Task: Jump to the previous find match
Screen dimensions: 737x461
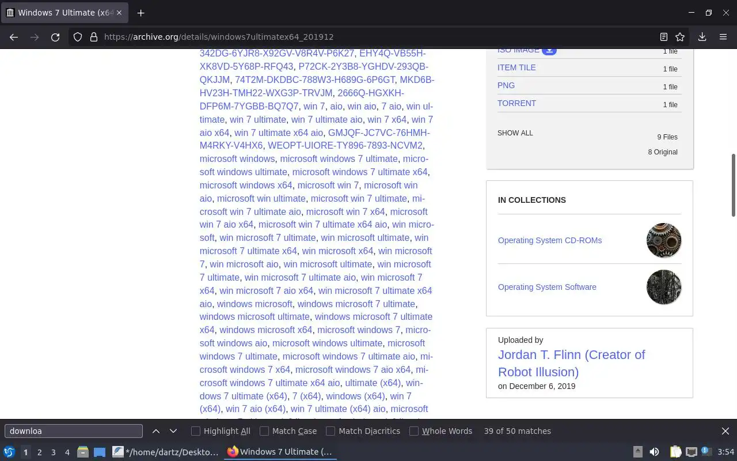Action: pyautogui.click(x=156, y=431)
